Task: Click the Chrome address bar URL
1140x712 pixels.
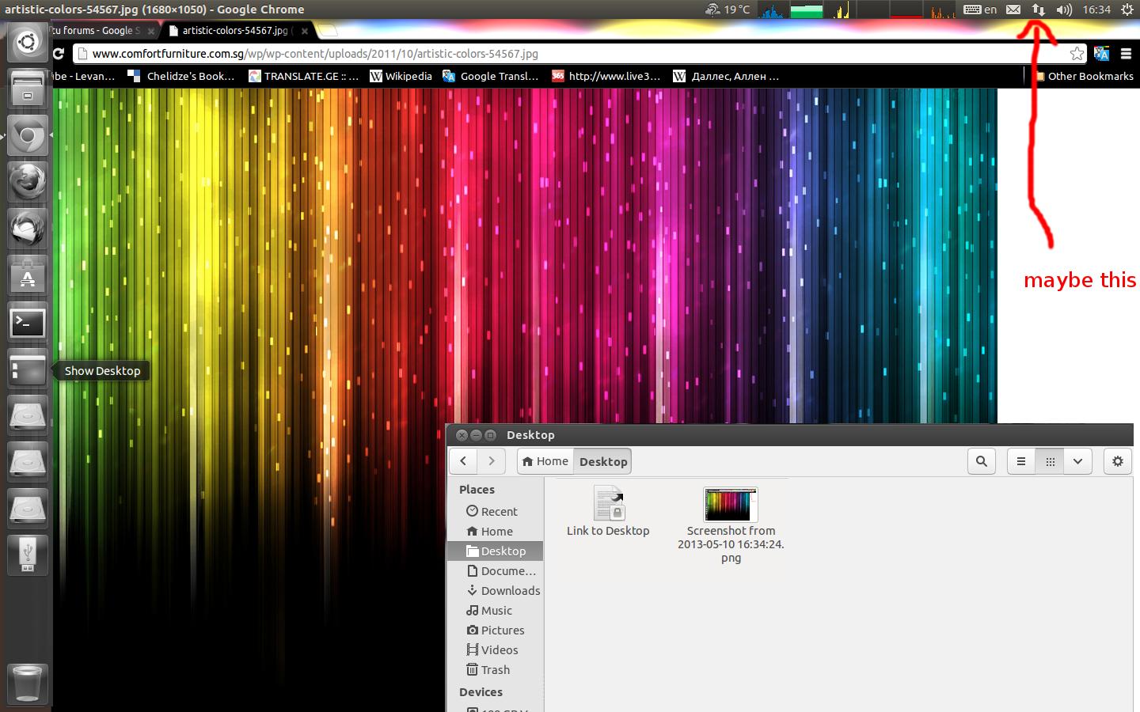Action: click(x=315, y=54)
